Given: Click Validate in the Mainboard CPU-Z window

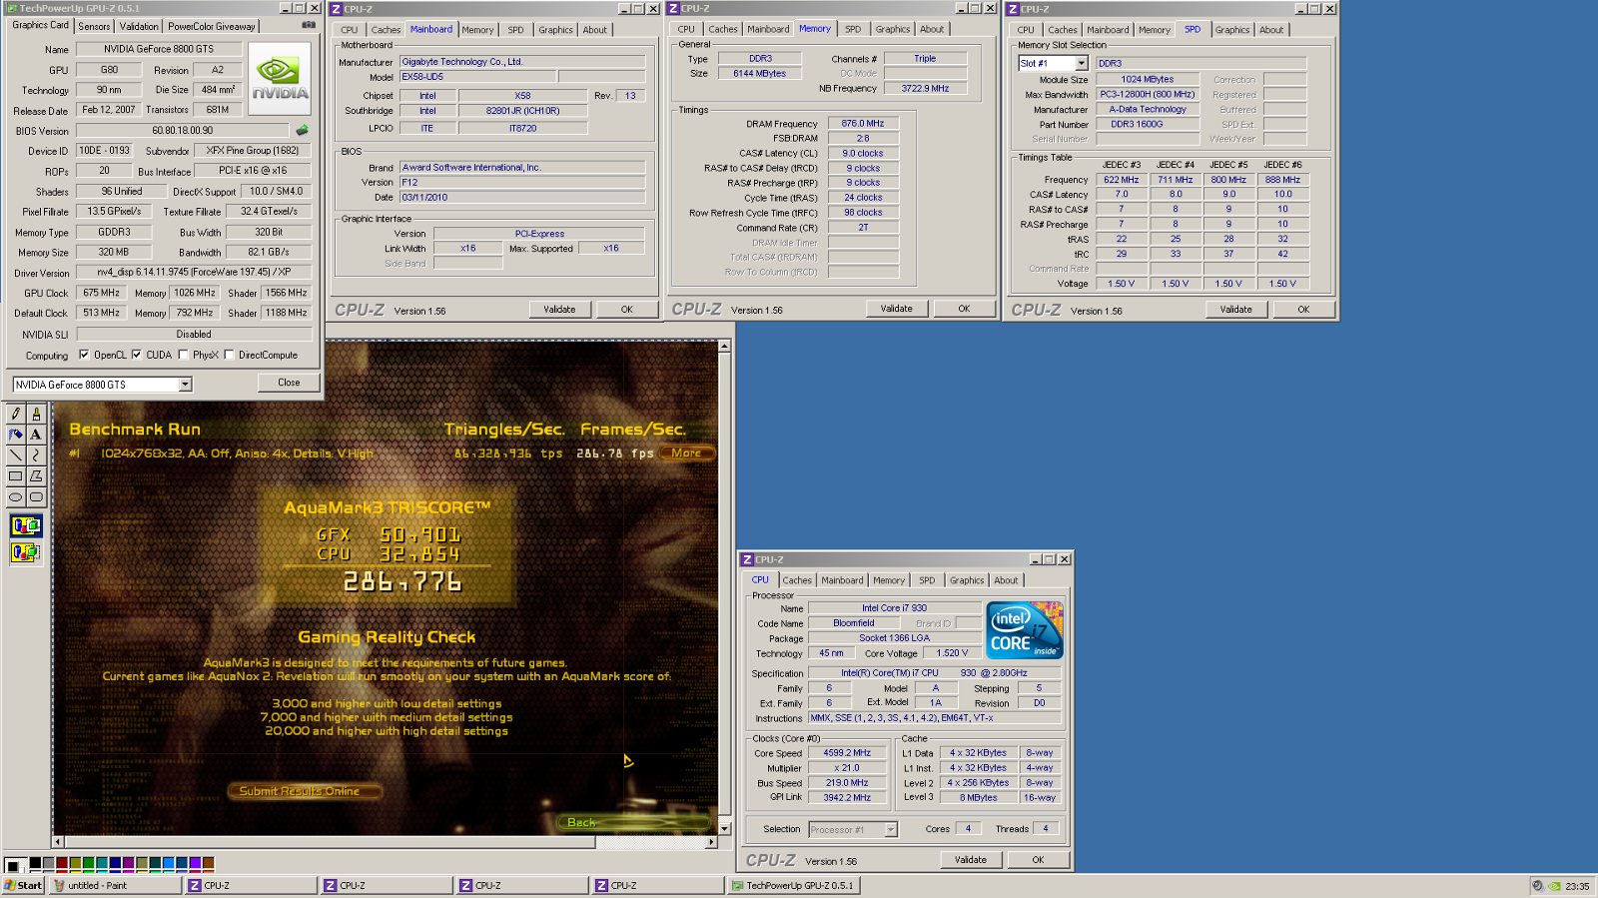Looking at the screenshot, I should click(x=559, y=310).
